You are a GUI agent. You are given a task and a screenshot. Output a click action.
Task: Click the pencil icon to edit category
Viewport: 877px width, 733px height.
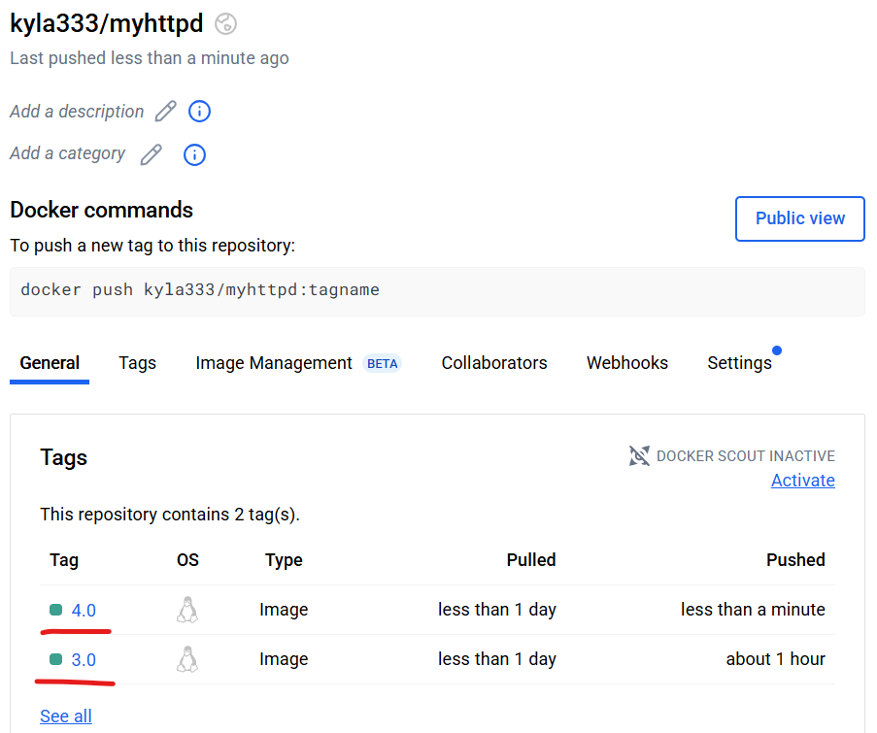tap(151, 154)
